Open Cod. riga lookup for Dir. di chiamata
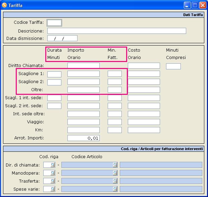The image size is (208, 197). [x=53, y=165]
